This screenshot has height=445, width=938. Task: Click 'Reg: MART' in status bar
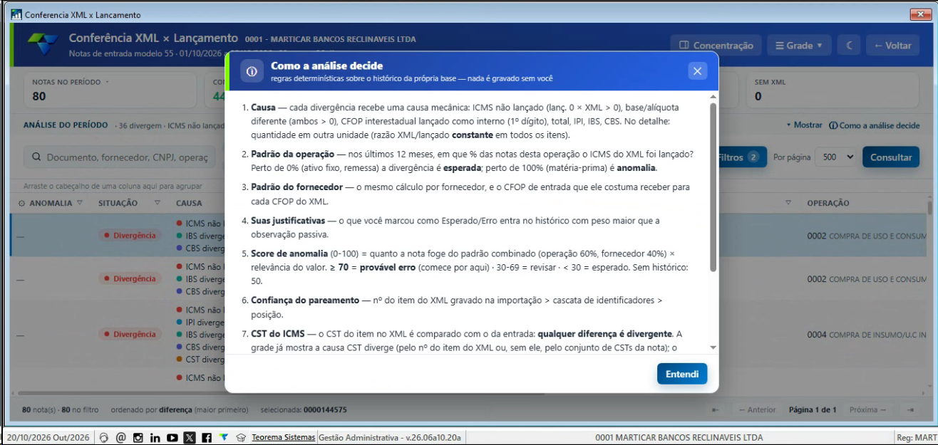[916, 437]
